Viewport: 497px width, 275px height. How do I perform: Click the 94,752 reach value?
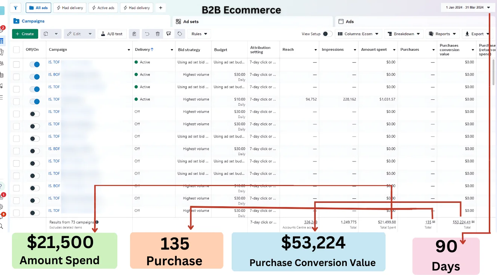pos(311,99)
